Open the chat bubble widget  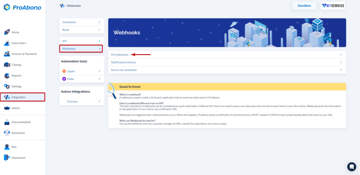pyautogui.click(x=352, y=167)
